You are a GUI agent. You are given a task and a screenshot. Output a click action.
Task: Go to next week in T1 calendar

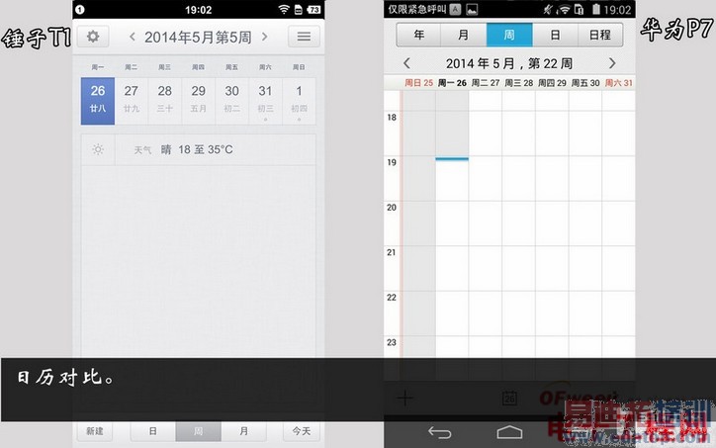265,37
